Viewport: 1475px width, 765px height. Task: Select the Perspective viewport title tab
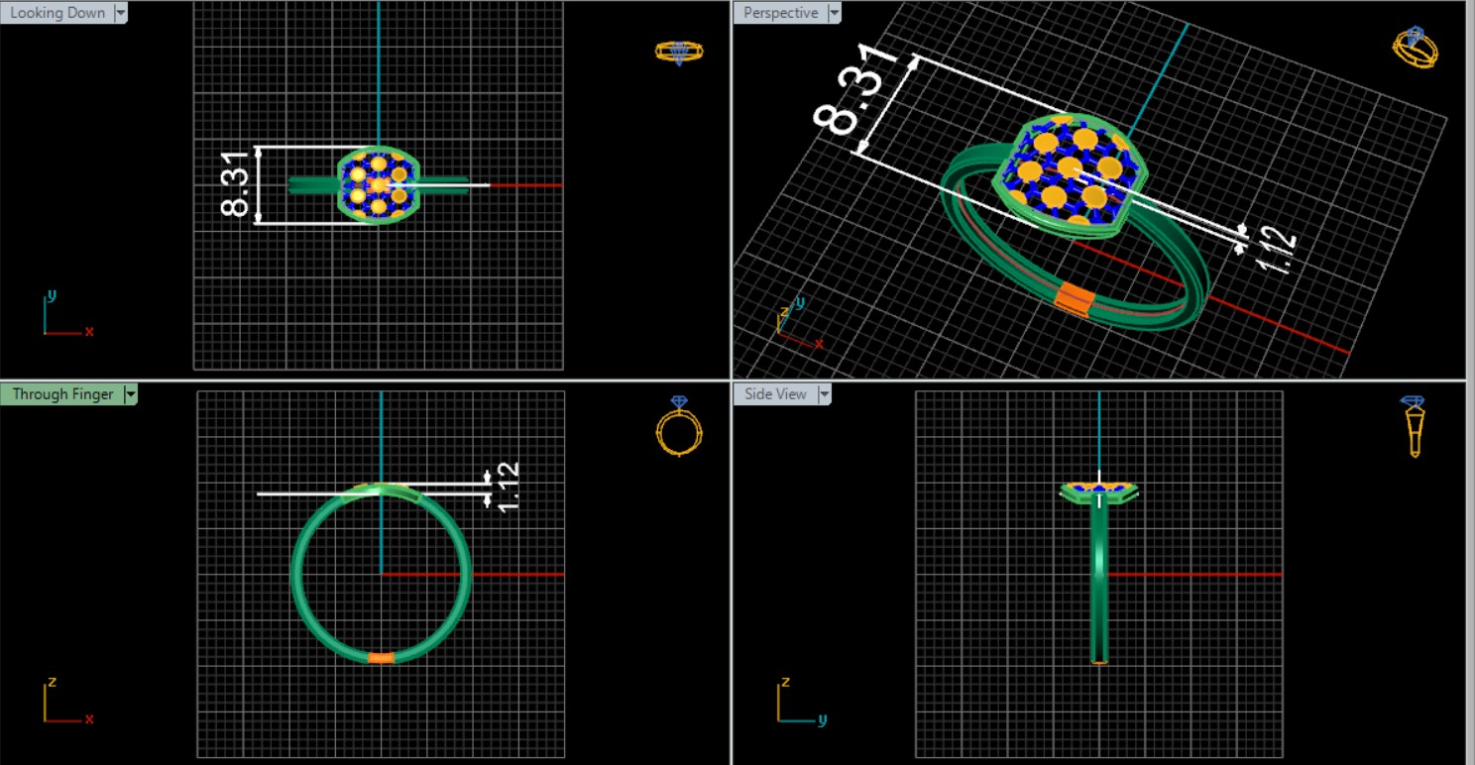click(x=781, y=13)
